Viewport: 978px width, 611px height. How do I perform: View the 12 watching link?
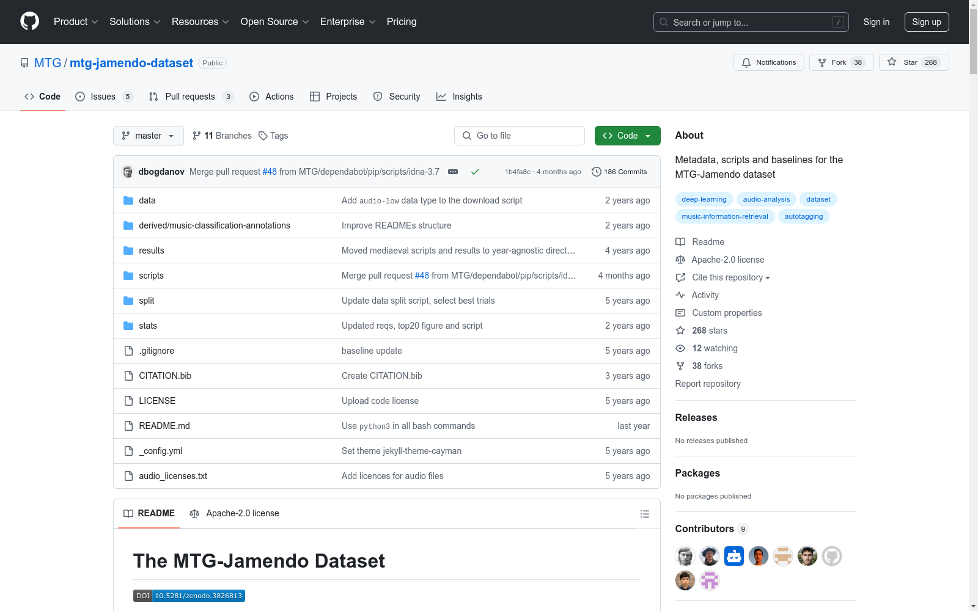click(x=707, y=348)
